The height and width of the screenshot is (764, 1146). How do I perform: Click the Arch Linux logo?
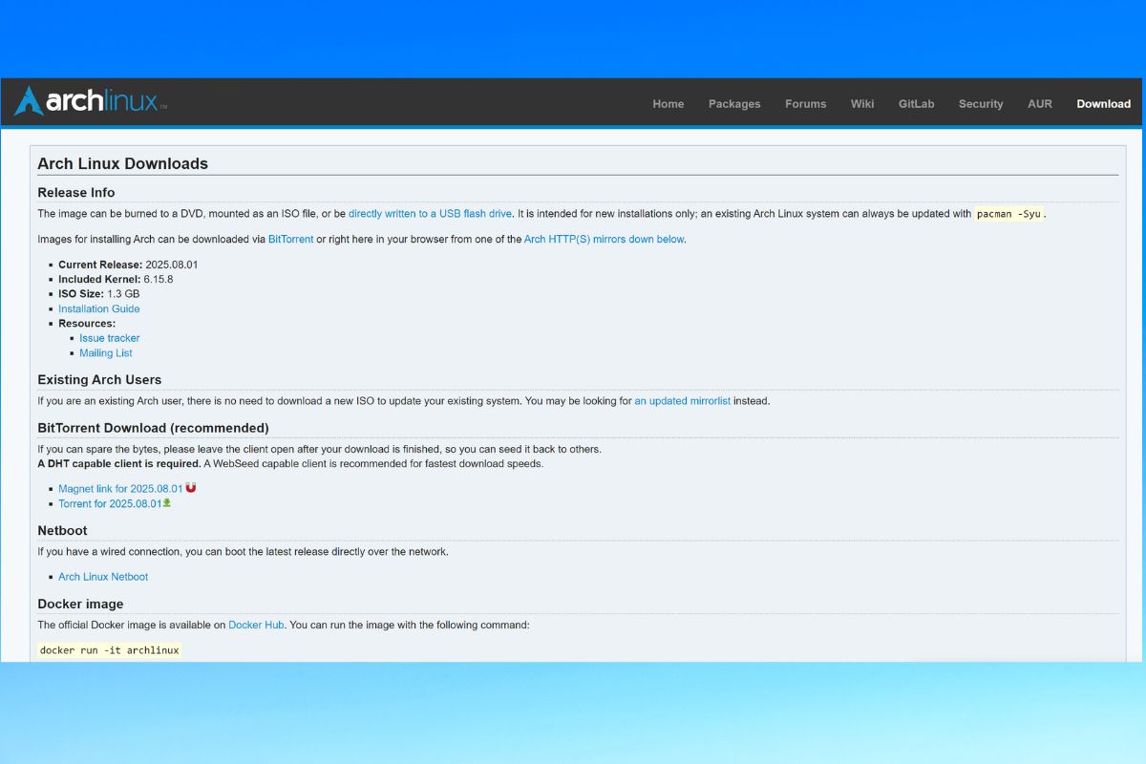pyautogui.click(x=91, y=100)
